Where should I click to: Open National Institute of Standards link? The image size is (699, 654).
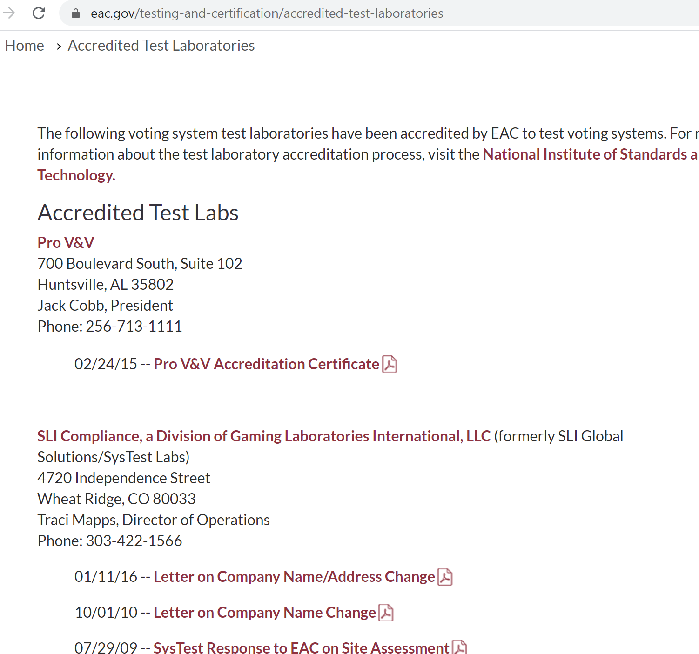pos(591,154)
